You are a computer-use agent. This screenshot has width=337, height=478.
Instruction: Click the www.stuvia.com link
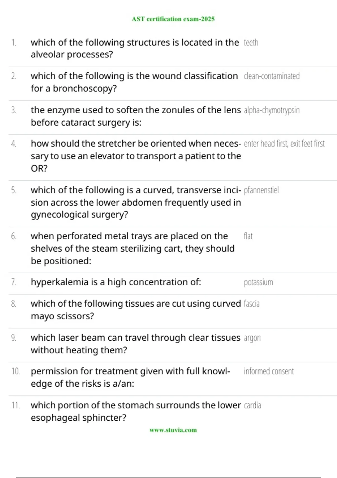pos(173,430)
